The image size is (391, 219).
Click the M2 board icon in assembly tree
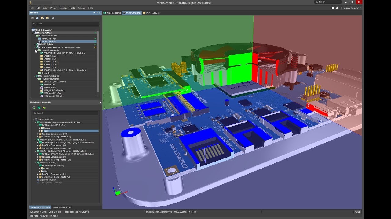[38, 140]
